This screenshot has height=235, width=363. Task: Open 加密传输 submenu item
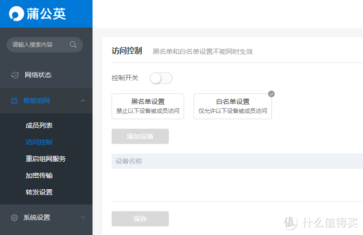tap(39, 175)
